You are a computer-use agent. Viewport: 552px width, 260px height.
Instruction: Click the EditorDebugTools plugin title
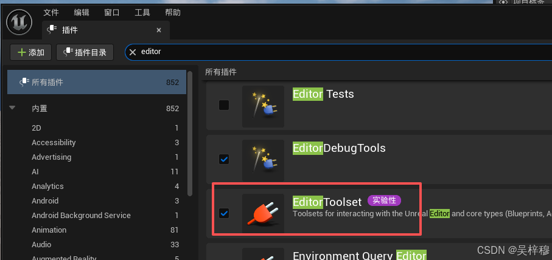(339, 148)
